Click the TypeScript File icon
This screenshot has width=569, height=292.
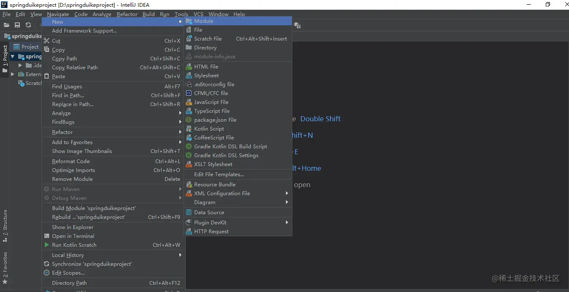tap(189, 111)
